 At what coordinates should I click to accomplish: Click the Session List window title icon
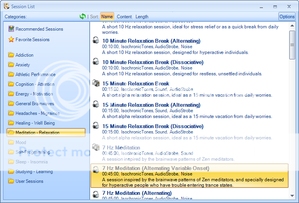click(7, 6)
